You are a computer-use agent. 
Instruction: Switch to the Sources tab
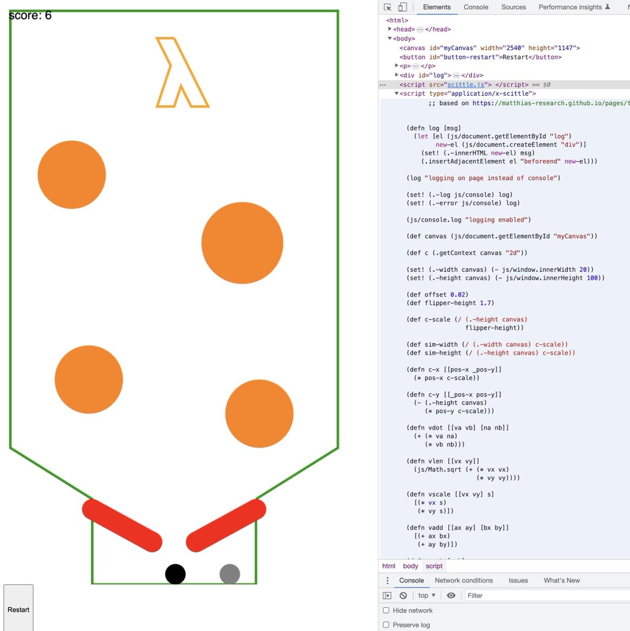(x=513, y=7)
